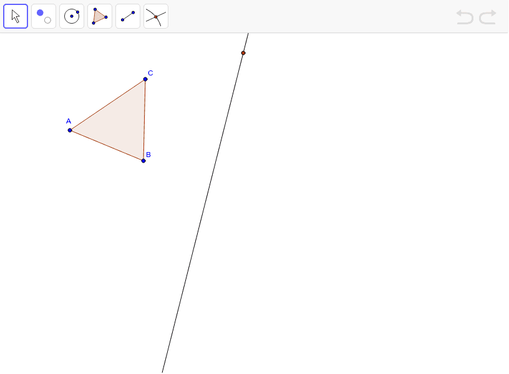
Task: Select the red point on the line
Action: click(x=243, y=53)
